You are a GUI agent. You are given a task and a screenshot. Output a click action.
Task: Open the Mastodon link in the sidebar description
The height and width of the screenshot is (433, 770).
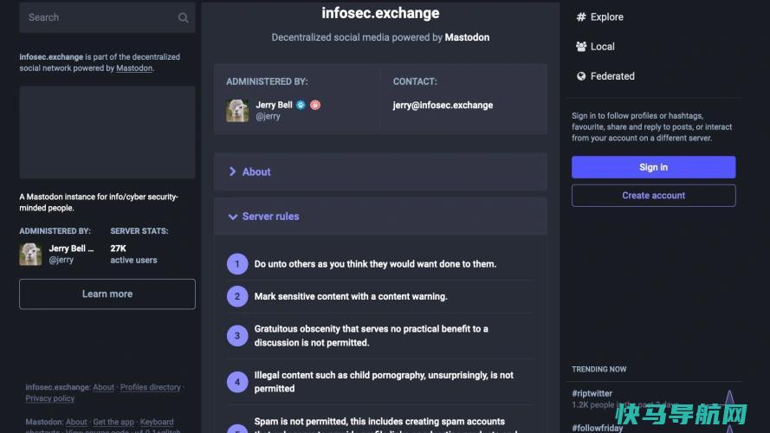click(x=134, y=68)
